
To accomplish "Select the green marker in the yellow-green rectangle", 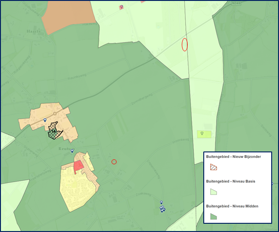I will tap(202, 133).
